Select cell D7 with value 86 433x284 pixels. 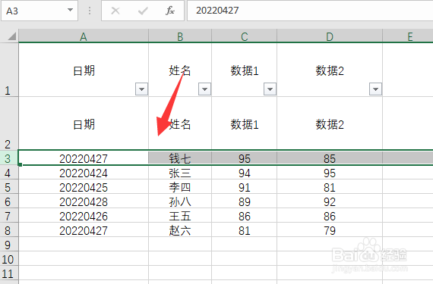click(330, 216)
